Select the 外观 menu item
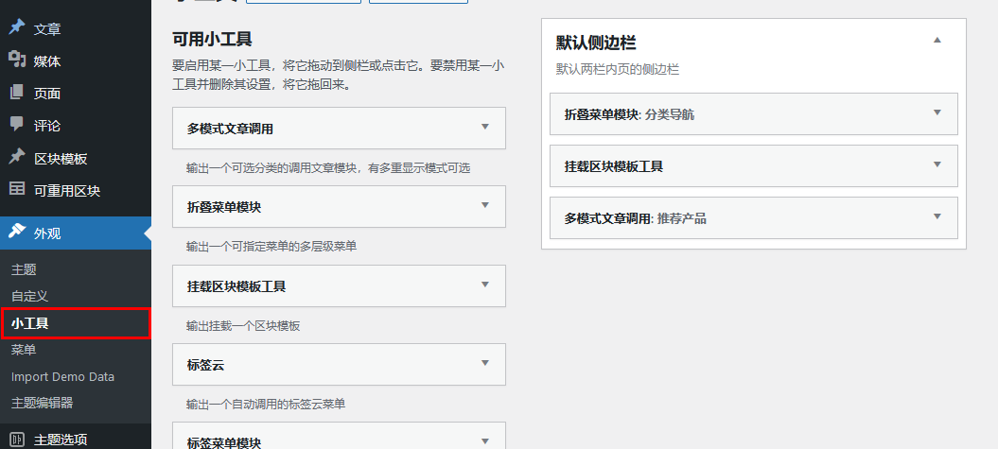The width and height of the screenshot is (998, 449). point(76,233)
